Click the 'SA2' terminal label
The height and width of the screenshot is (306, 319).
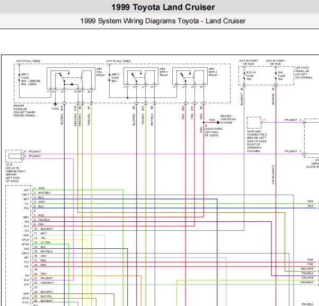click(x=26, y=249)
